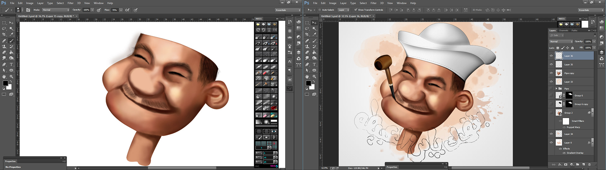Show Group 6 visibility box
Viewport: 606px width, 170px height.
(551, 95)
